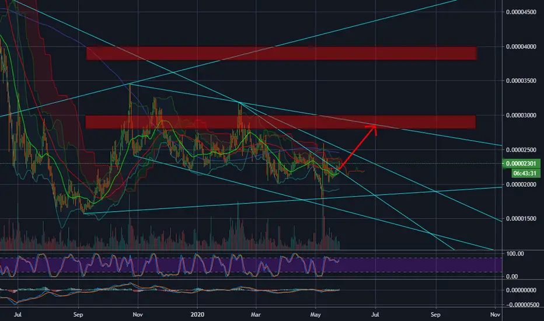Select the red resistance zone near 0.00004000

point(281,53)
